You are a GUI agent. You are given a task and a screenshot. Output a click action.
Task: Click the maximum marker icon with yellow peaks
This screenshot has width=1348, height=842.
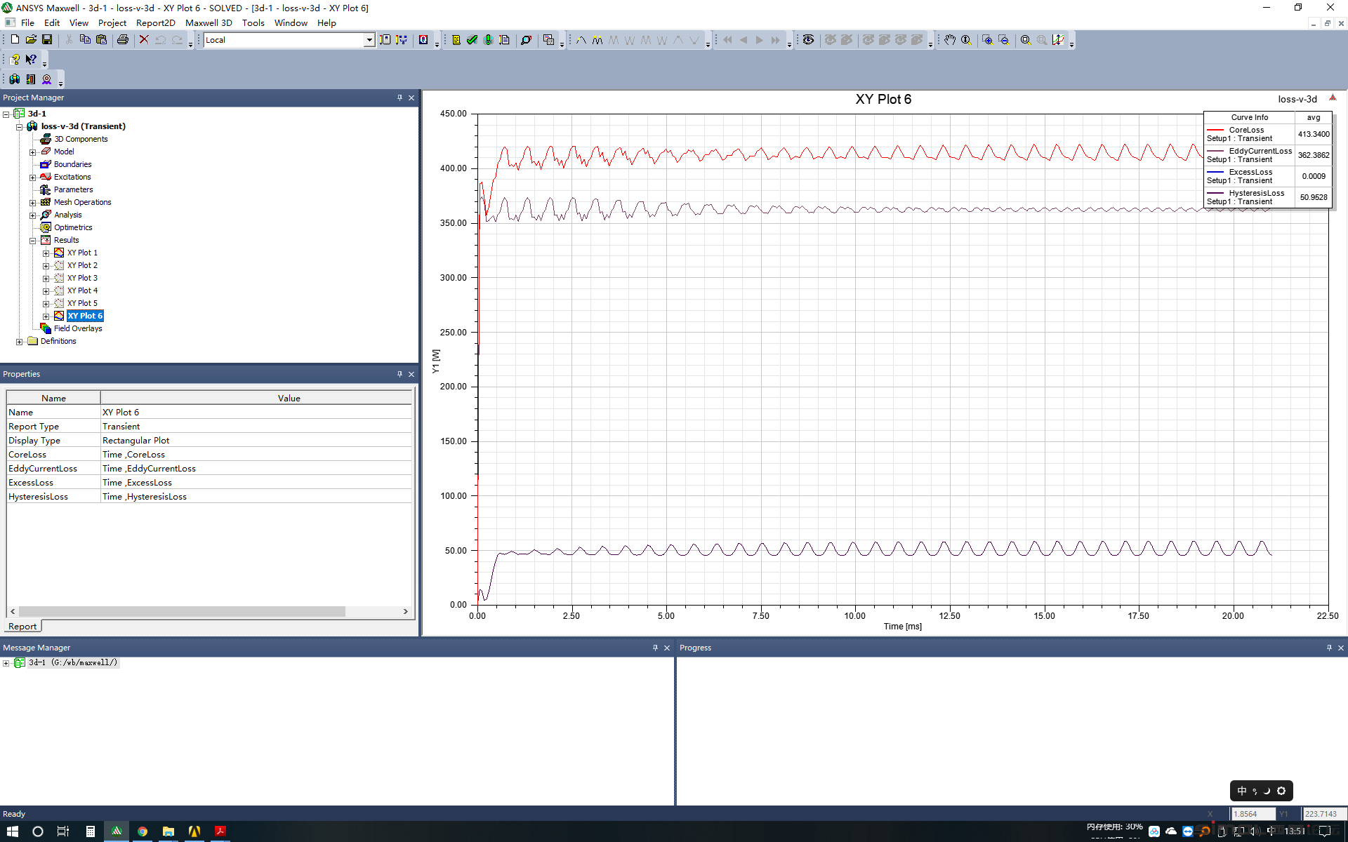click(597, 40)
